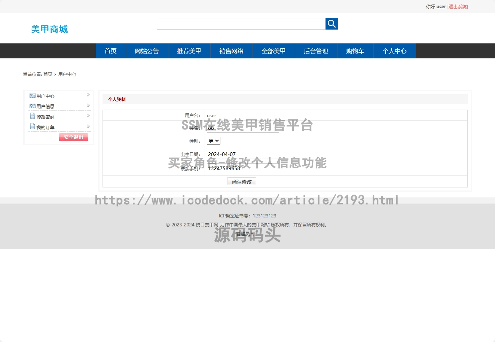The image size is (495, 342).
Task: Click the 用户信息 sidebar card icon
Action: [x=33, y=106]
